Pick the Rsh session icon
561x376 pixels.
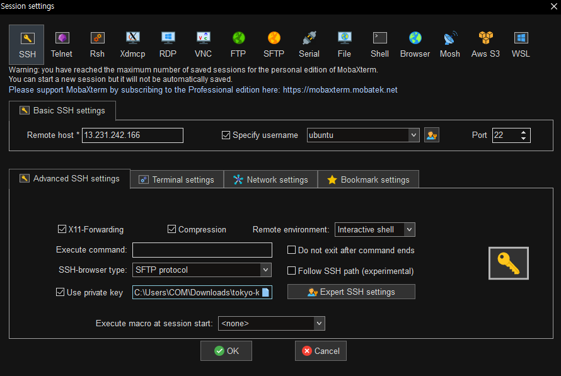pos(97,44)
